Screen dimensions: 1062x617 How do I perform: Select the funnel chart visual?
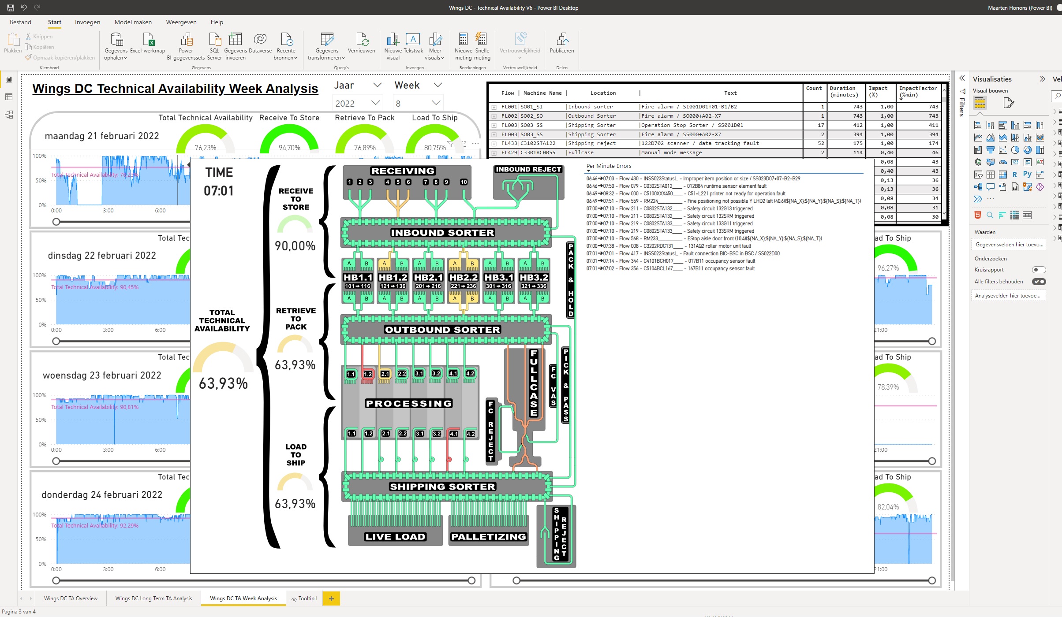pos(990,150)
